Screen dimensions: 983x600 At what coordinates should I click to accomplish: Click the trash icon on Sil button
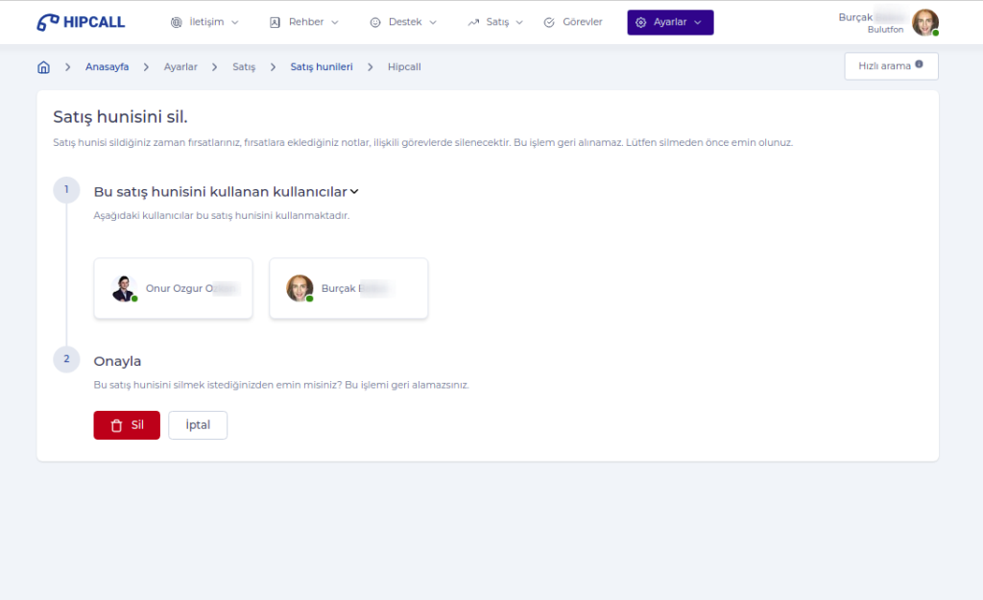point(116,425)
